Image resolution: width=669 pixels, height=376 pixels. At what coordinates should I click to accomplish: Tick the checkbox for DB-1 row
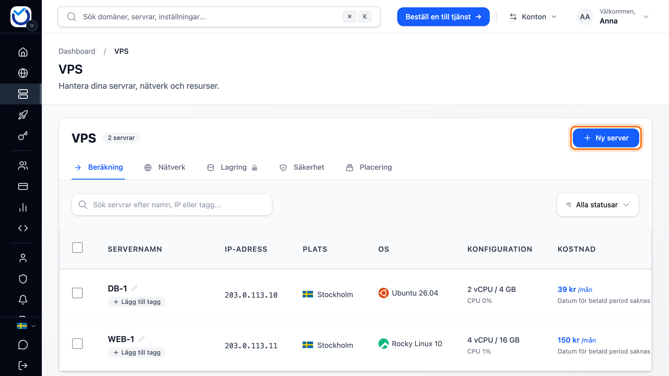click(77, 293)
